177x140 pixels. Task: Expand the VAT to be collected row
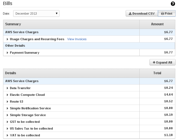click(8, 136)
